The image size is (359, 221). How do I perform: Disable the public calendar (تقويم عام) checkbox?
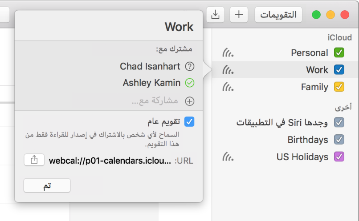coord(189,121)
